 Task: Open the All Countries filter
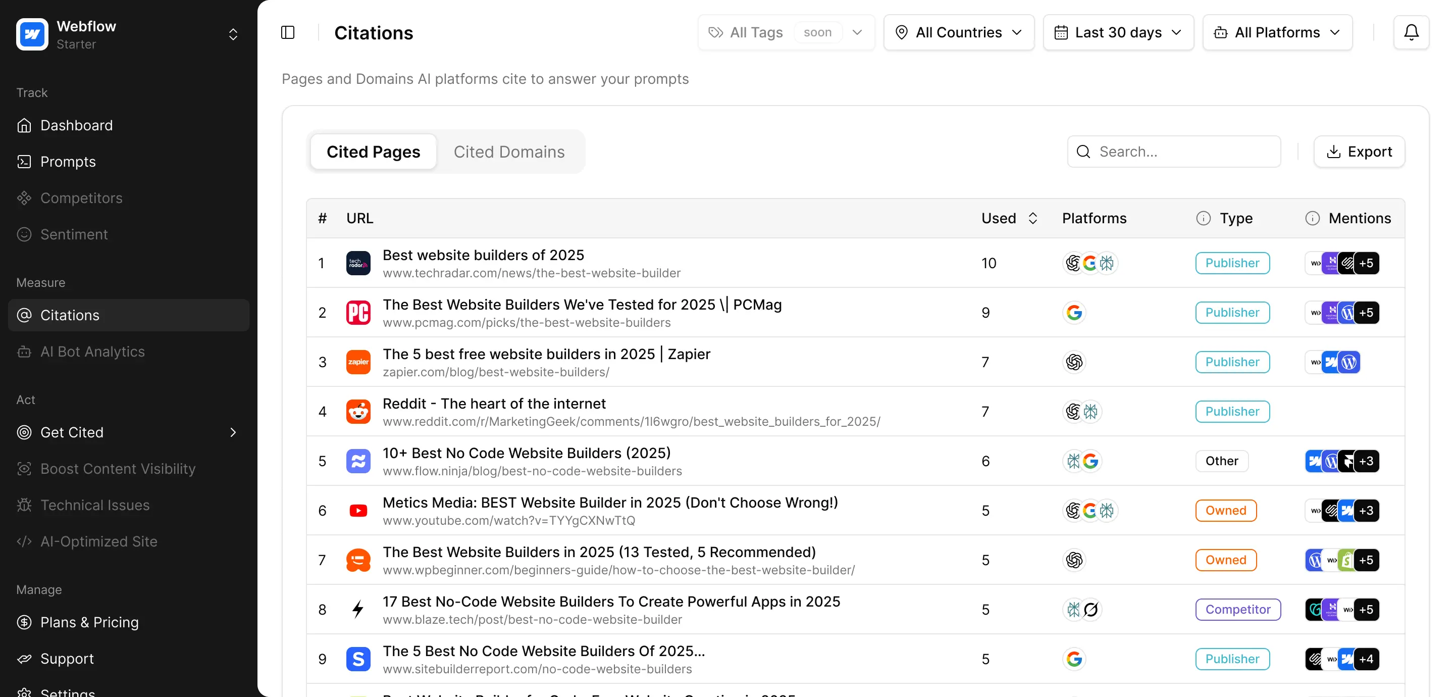(958, 32)
